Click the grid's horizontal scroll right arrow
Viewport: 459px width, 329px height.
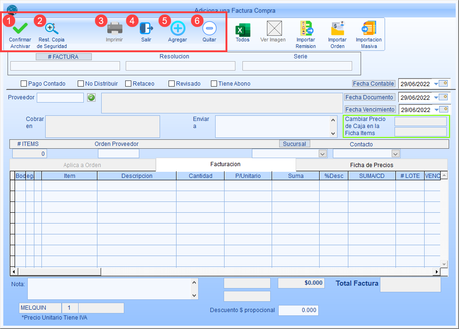tap(436, 272)
